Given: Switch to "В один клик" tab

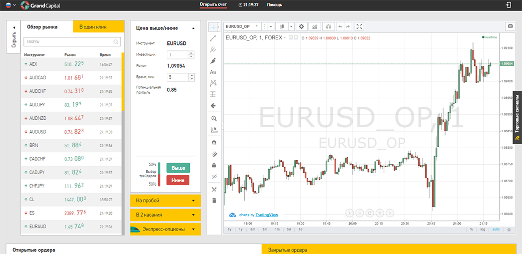Looking at the screenshot, I should click(x=98, y=27).
